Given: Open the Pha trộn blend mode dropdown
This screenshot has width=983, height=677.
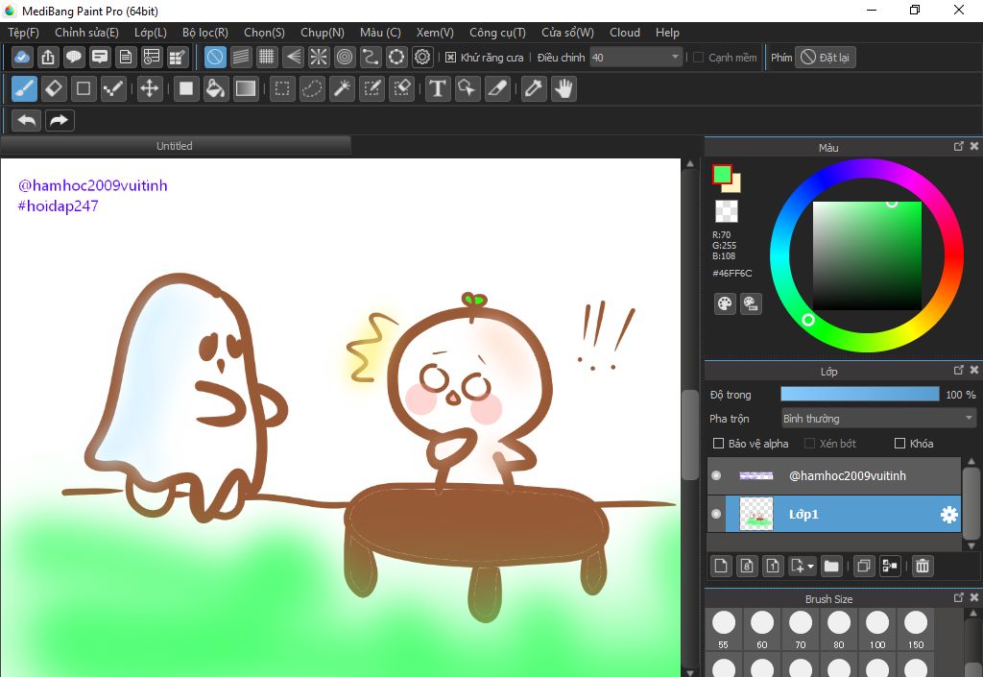Looking at the screenshot, I should pos(878,418).
